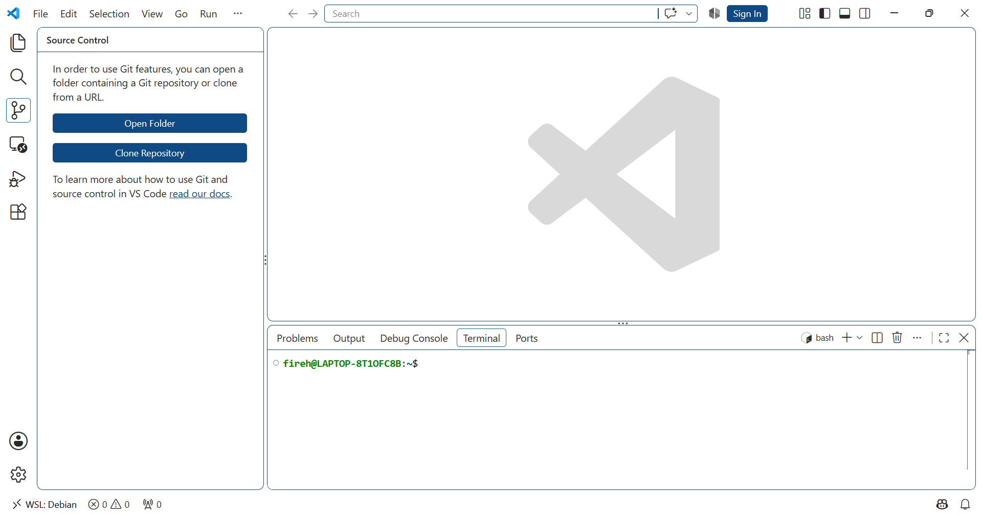This screenshot has width=982, height=515.
Task: Restore down the VS Code window
Action: 929,13
